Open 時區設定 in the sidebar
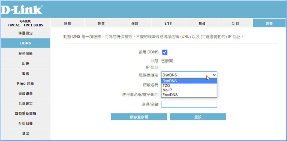 (26, 33)
